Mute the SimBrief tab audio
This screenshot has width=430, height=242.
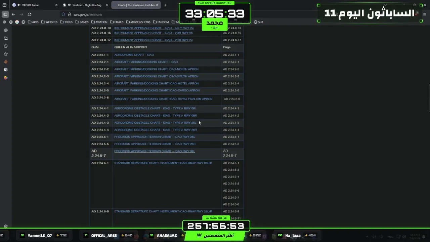point(69,5)
